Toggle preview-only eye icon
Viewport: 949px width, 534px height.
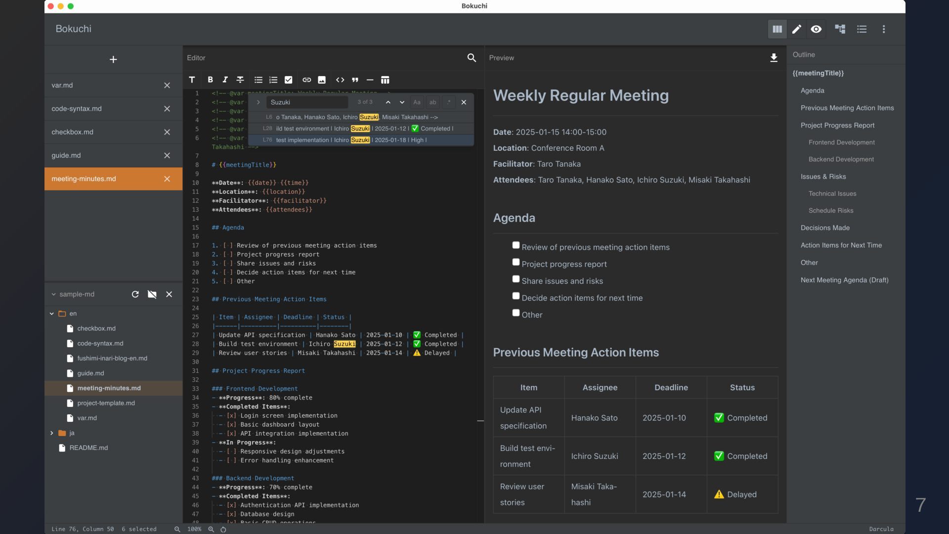point(816,29)
